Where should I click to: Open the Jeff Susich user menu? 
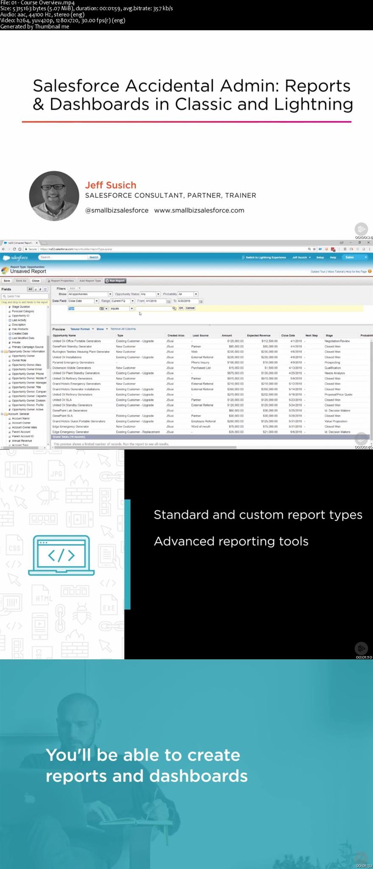[x=301, y=257]
